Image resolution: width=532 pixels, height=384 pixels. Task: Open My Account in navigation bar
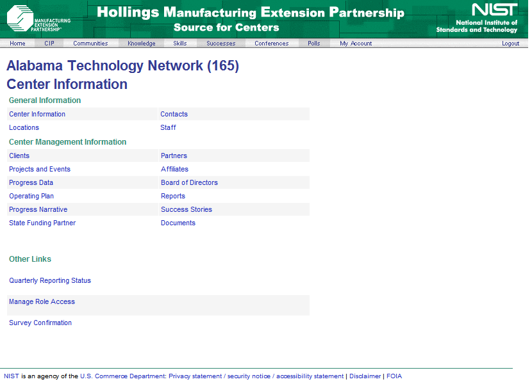(x=356, y=44)
